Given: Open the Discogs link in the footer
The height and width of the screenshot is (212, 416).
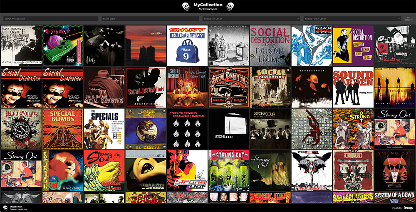Looking at the screenshot, I should click(409, 208).
